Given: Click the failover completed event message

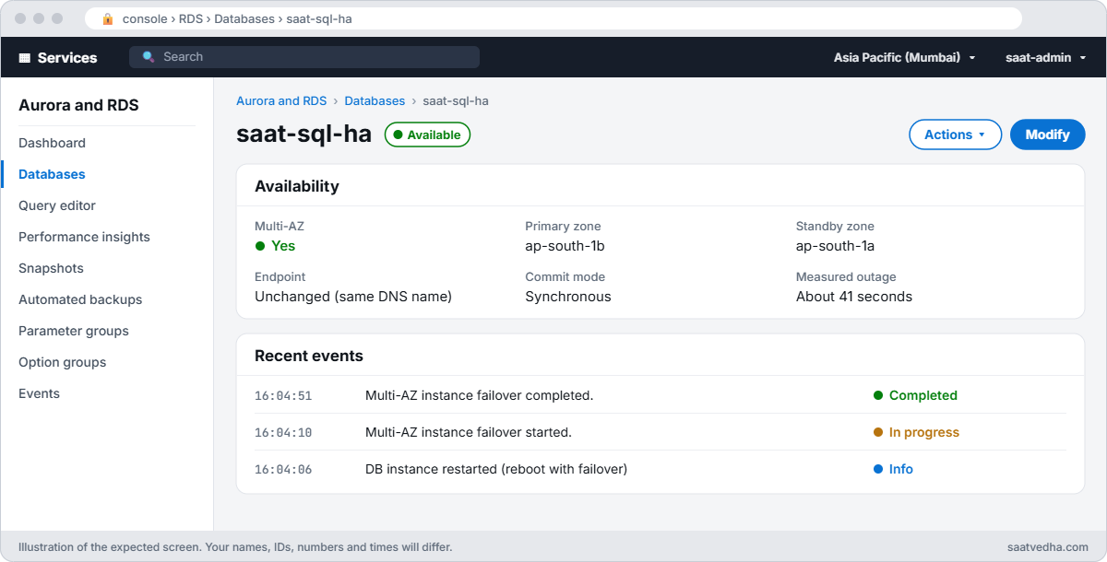Looking at the screenshot, I should point(479,395).
